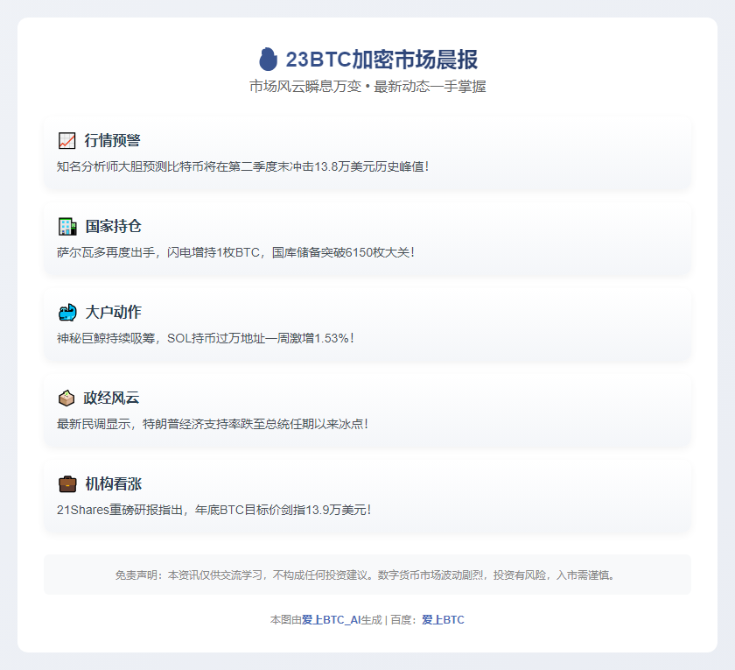
Task: Select the 行情预警 heading
Action: pyautogui.click(x=113, y=140)
